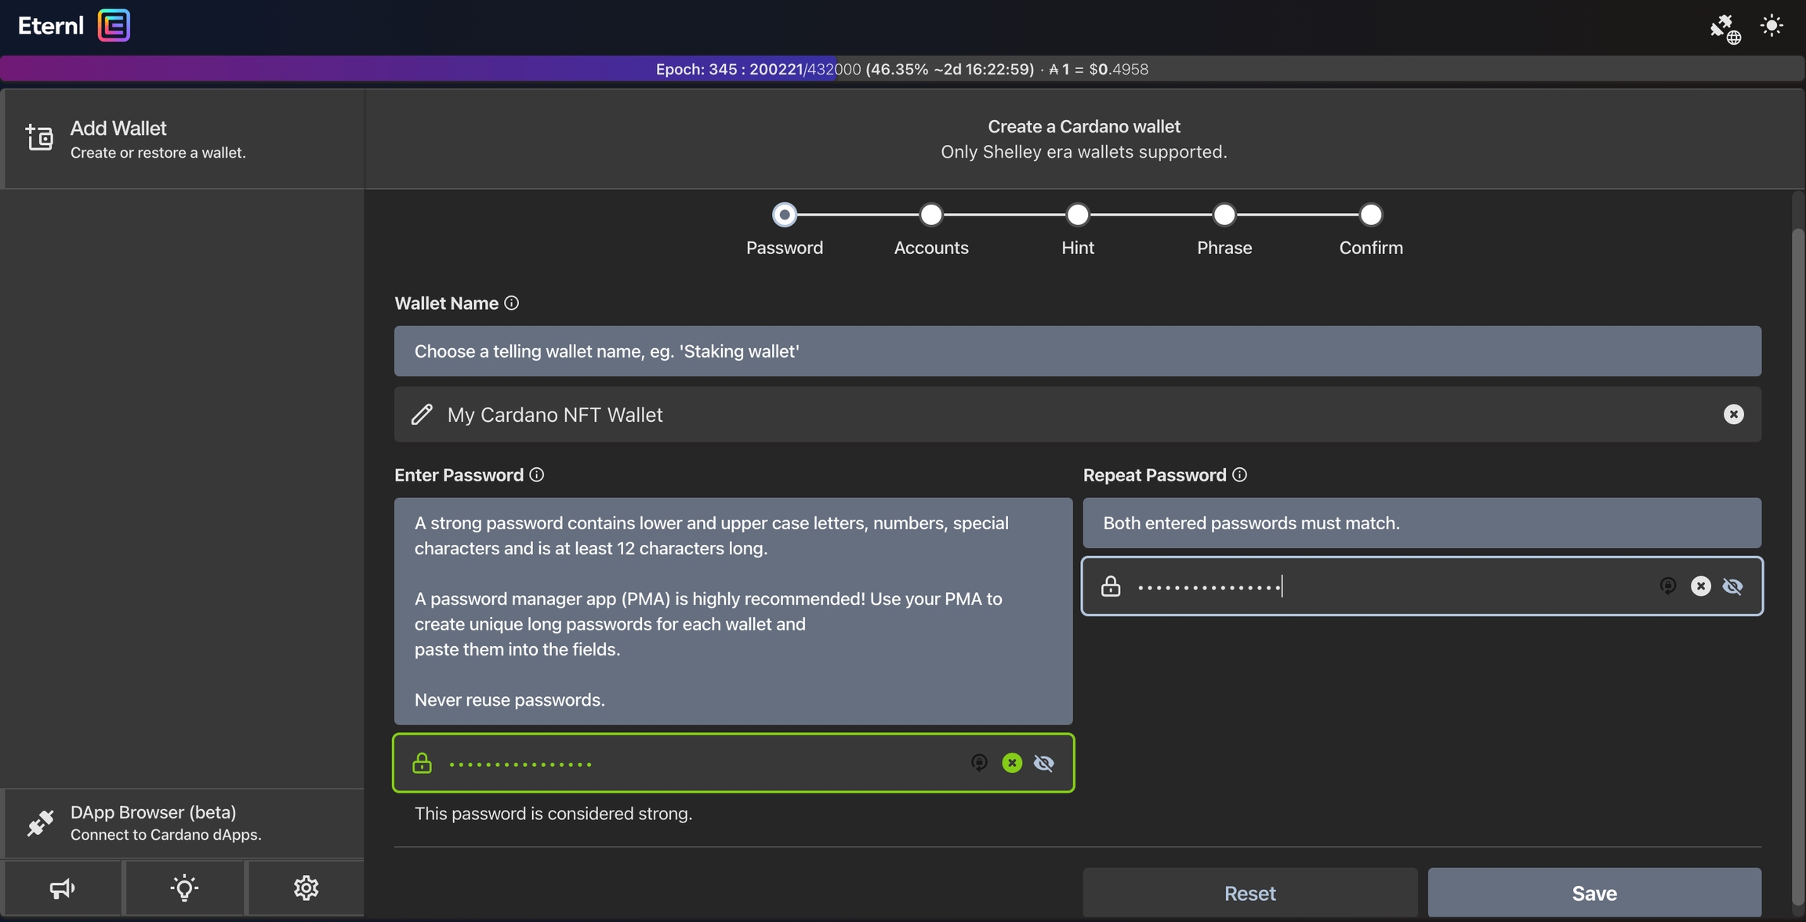
Task: Click the lightbulb tips icon
Action: pyautogui.click(x=184, y=888)
